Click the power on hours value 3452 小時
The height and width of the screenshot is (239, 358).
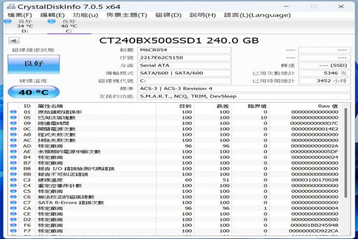point(324,81)
